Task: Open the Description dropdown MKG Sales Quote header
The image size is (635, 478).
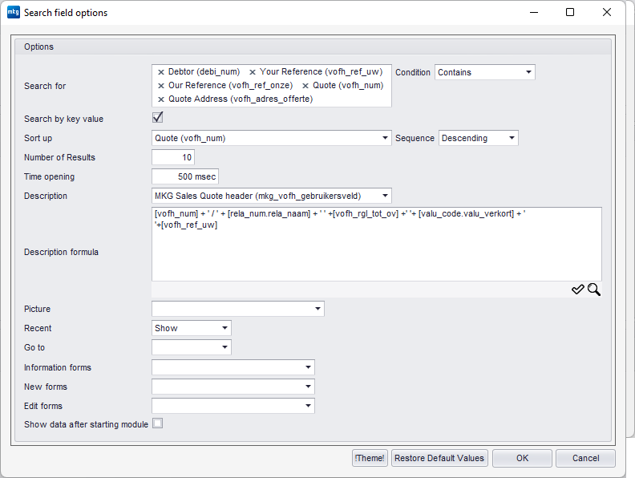Action: (271, 196)
